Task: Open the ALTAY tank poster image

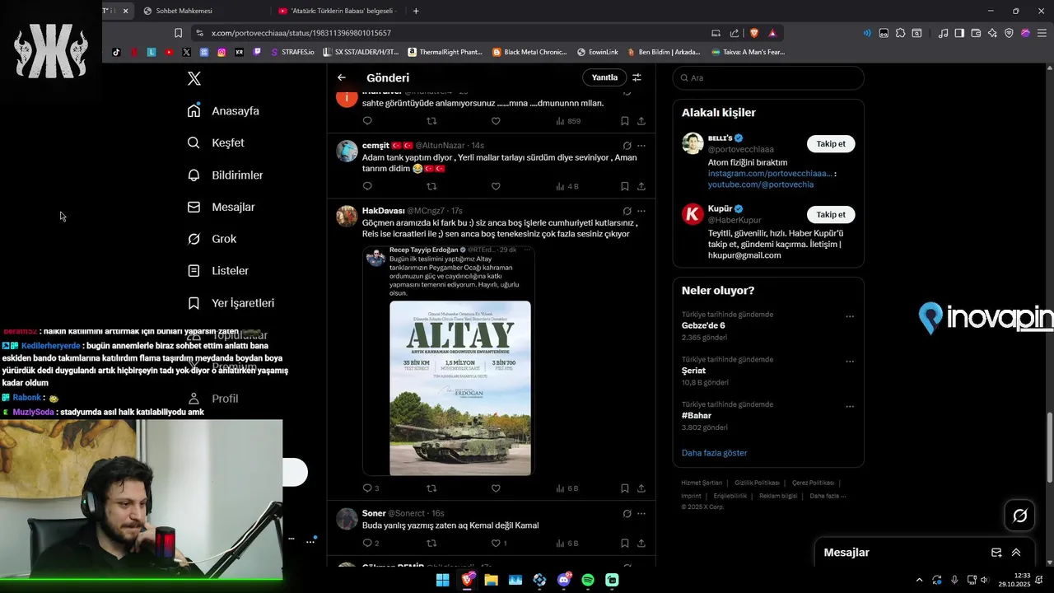Action: click(460, 388)
